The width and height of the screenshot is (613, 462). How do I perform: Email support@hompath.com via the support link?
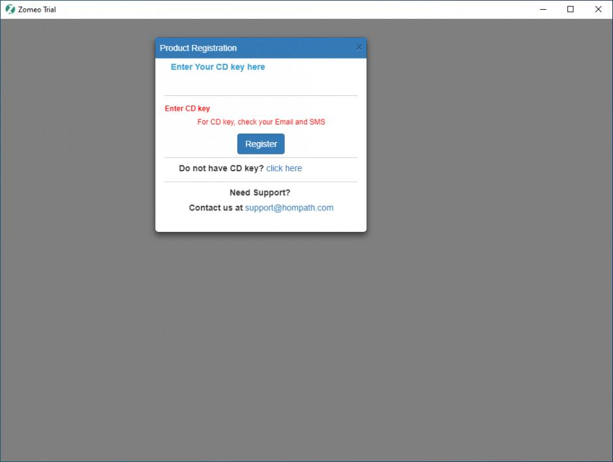tap(290, 208)
